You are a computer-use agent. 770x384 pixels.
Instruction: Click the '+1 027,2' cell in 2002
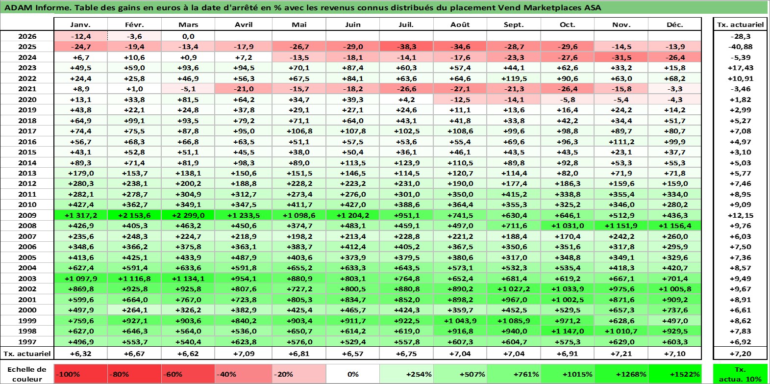click(514, 289)
